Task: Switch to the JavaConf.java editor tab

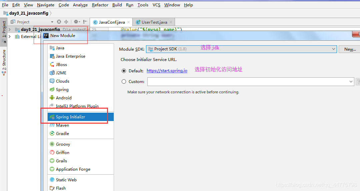Action: (x=112, y=22)
